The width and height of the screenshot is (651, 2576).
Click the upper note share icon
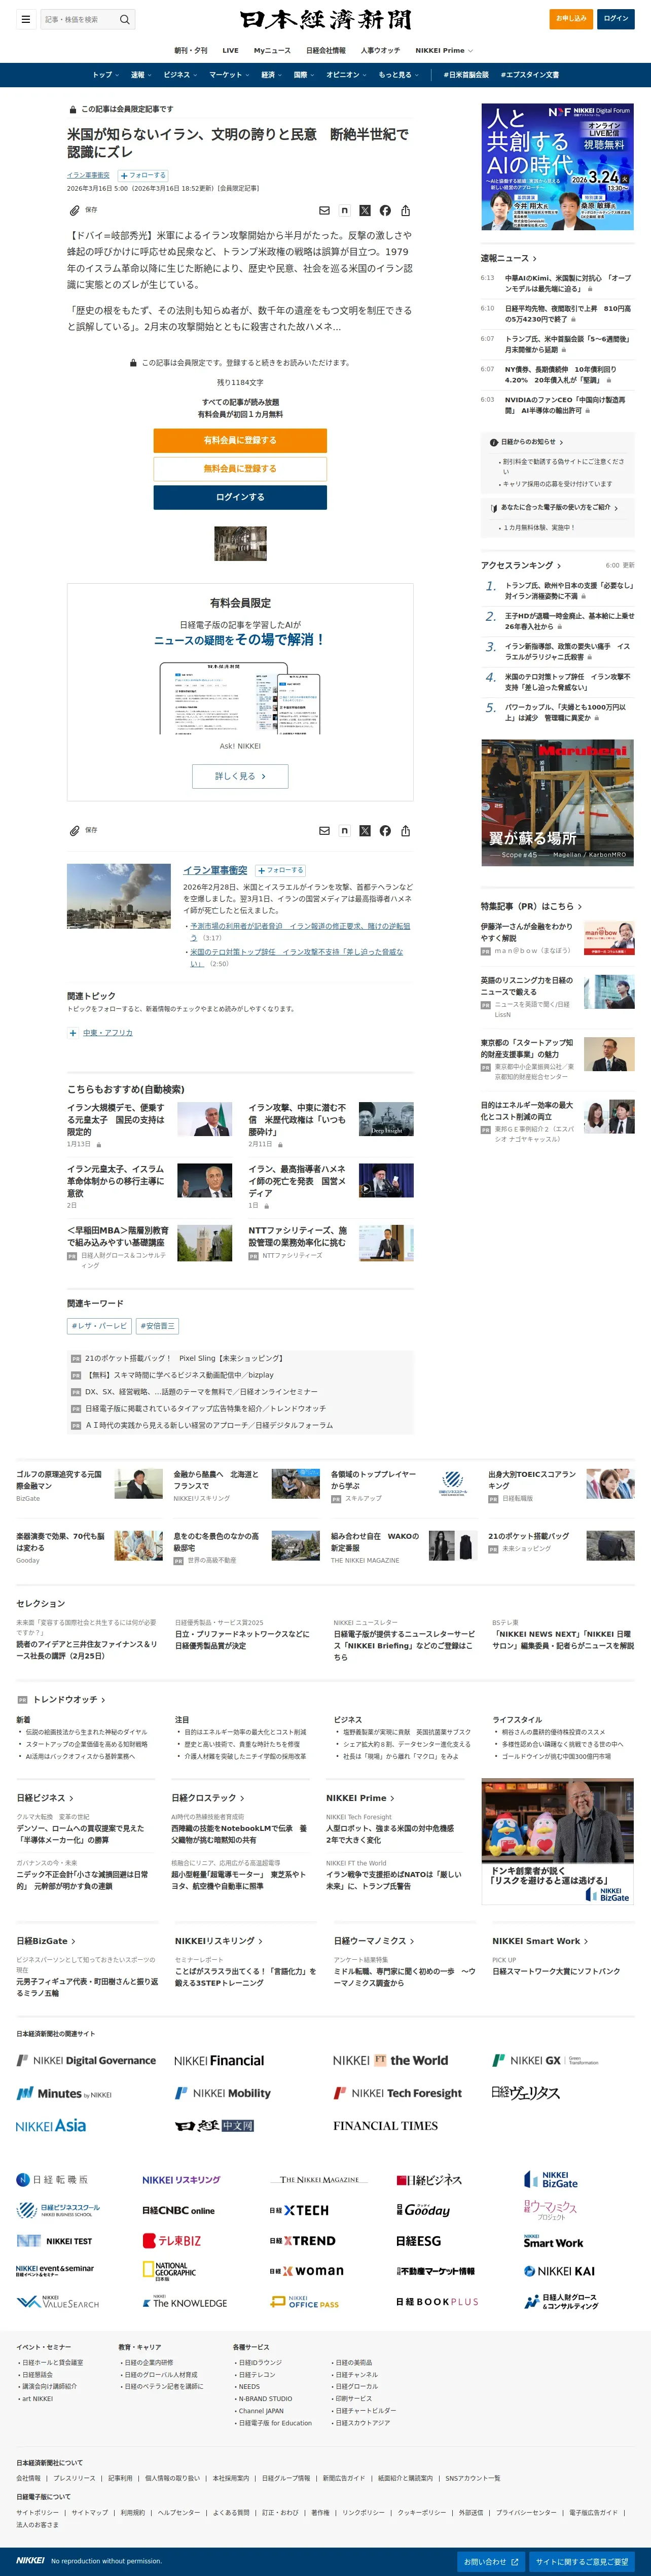tap(344, 211)
